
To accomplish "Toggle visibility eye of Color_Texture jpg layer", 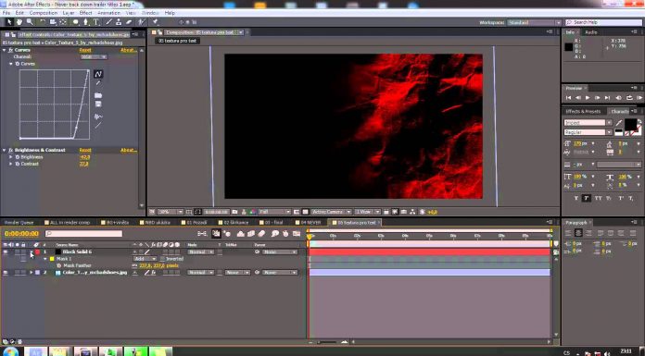I will (x=6, y=272).
